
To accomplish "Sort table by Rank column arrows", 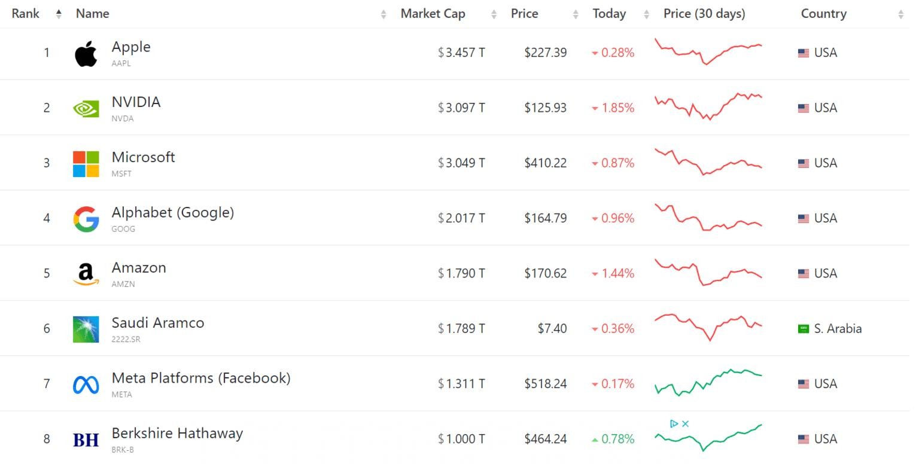I will tap(59, 14).
